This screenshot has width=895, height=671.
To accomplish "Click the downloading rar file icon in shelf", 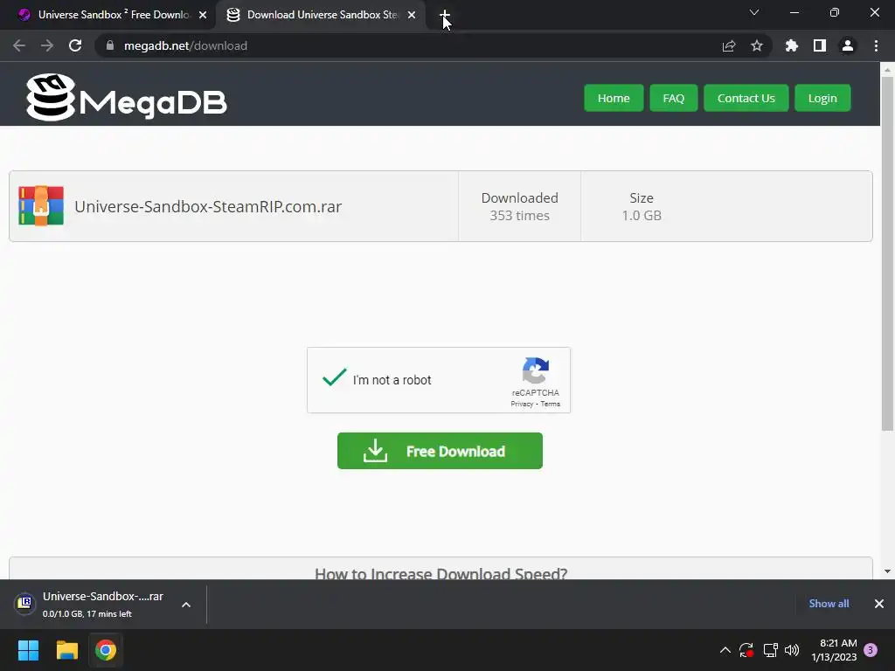I will [24, 603].
